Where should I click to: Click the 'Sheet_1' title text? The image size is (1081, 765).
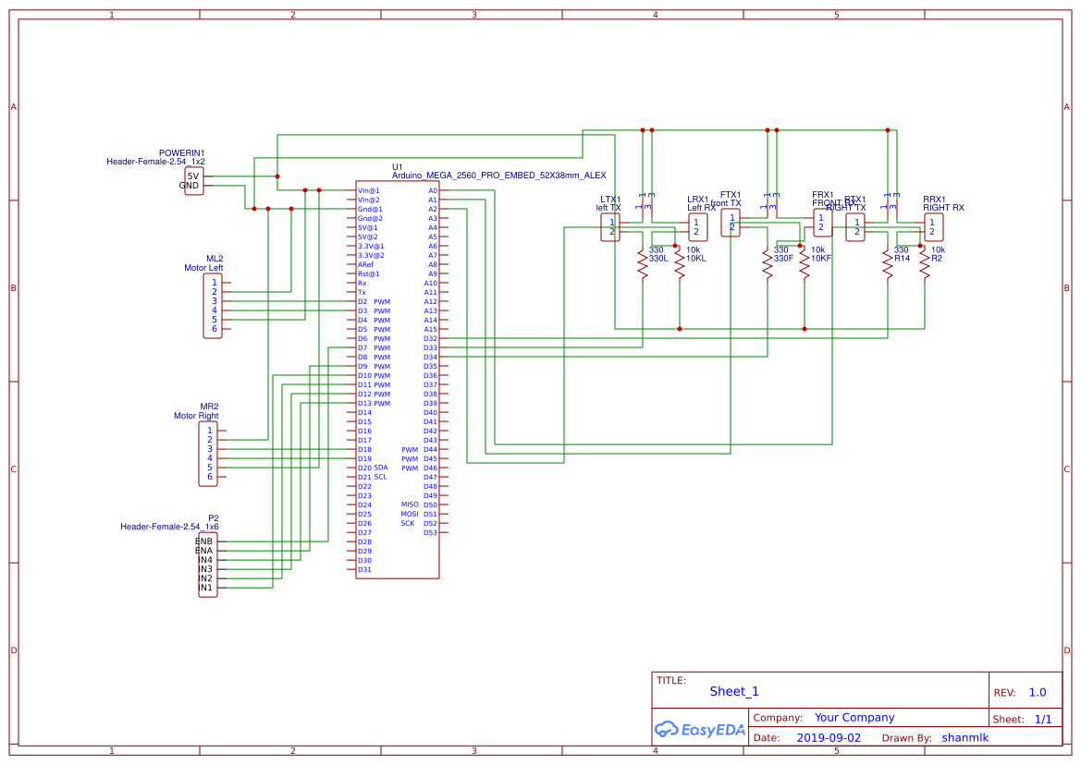click(x=734, y=691)
